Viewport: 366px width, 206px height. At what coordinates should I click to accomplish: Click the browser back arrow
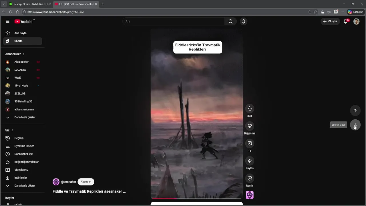[x=4, y=12]
